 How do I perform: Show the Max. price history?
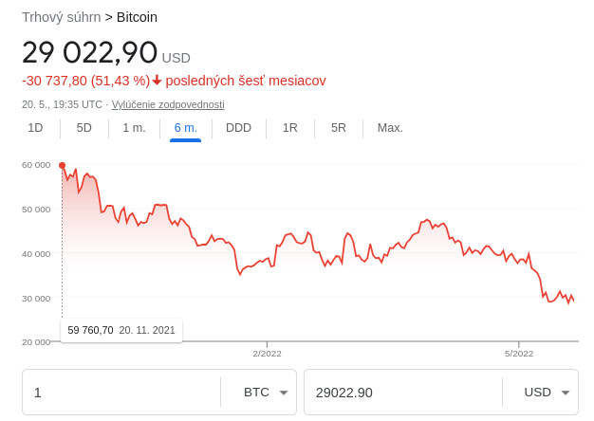click(390, 128)
